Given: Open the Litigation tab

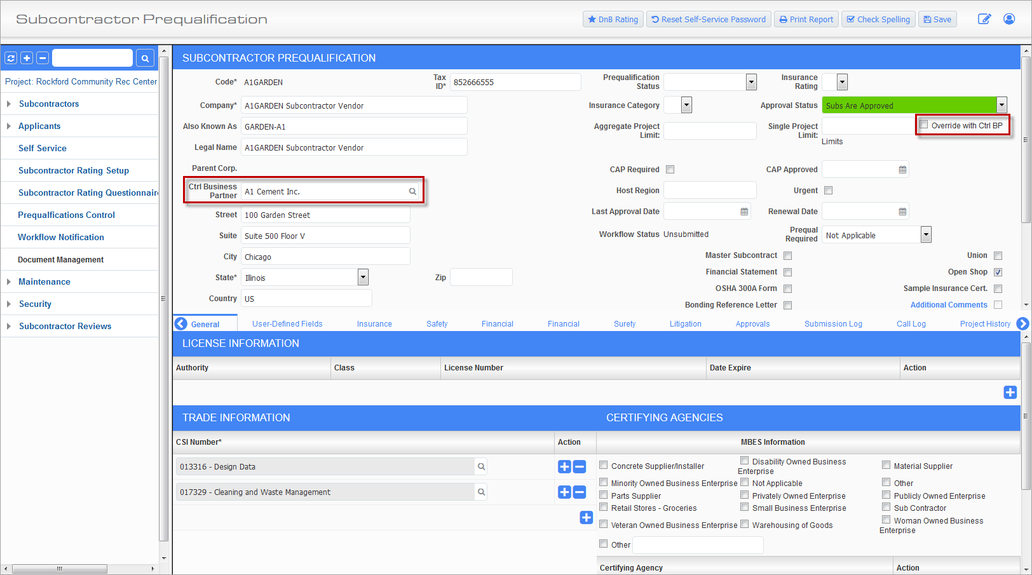Looking at the screenshot, I should [685, 324].
